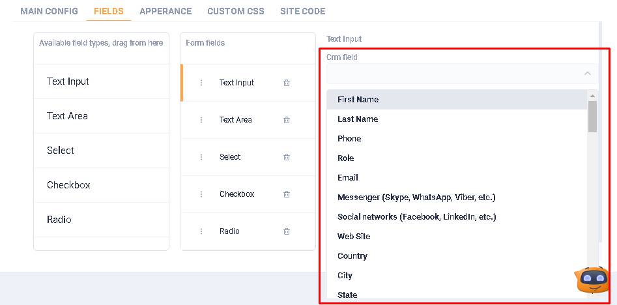This screenshot has width=617, height=305.
Task: Click Text Area in available field types
Action: pos(67,116)
